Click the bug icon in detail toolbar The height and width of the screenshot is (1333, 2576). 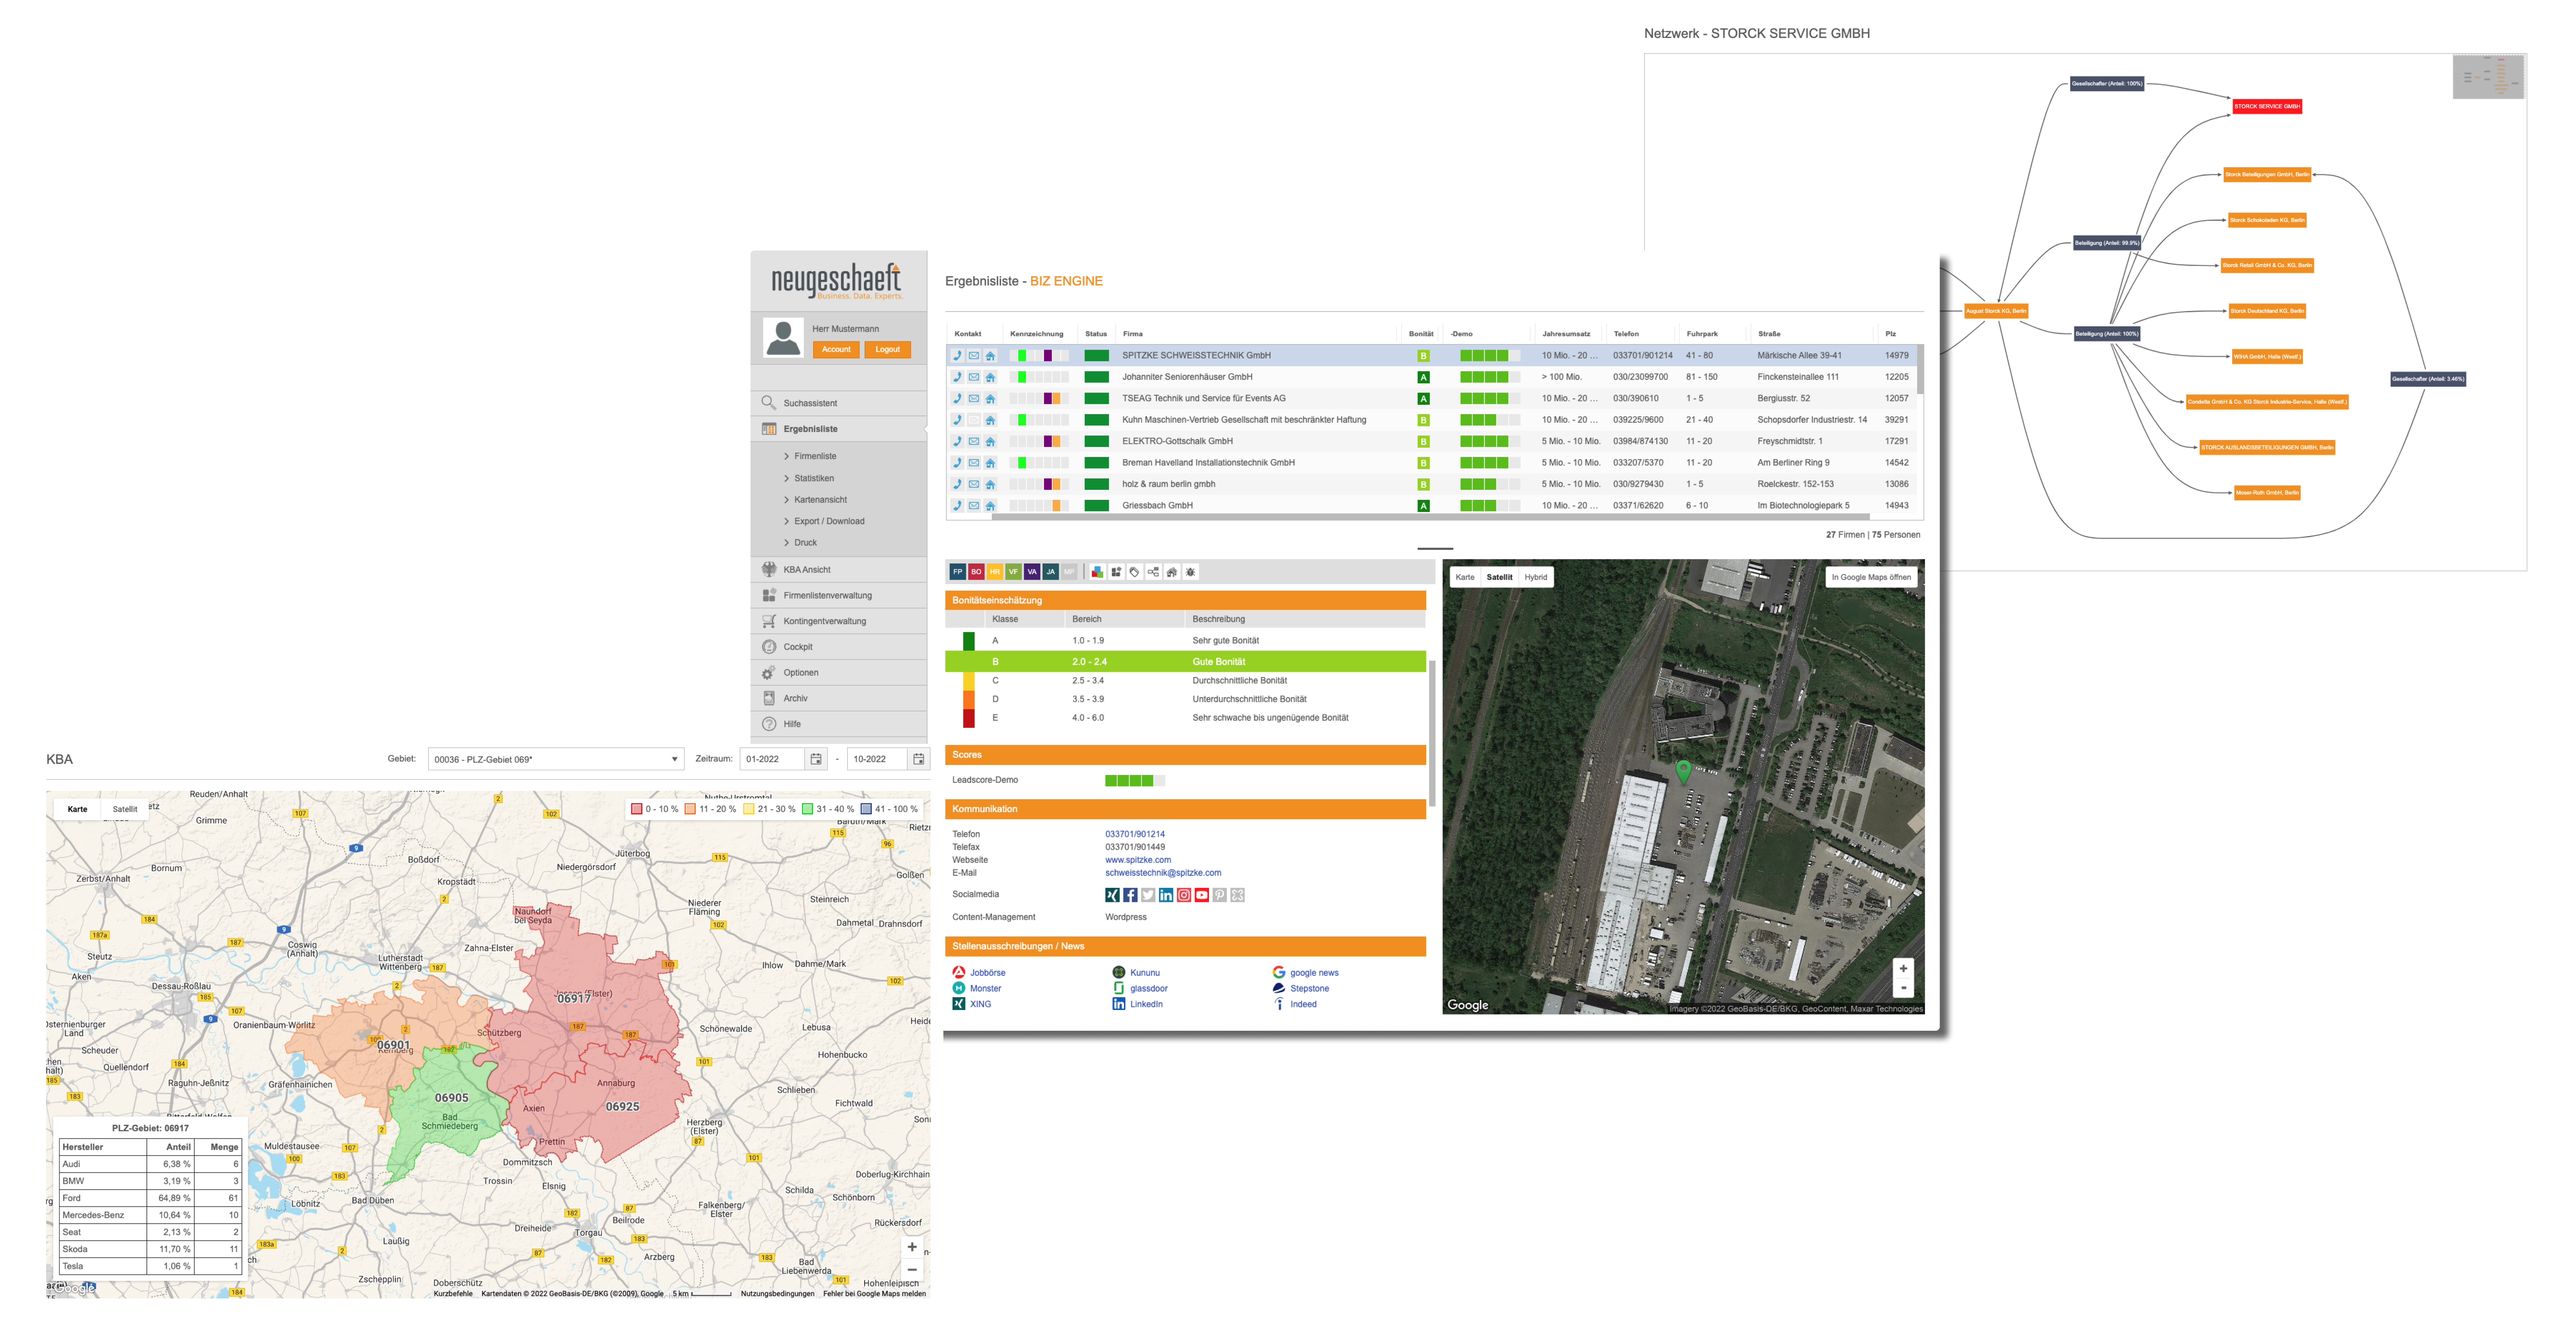1190,572
